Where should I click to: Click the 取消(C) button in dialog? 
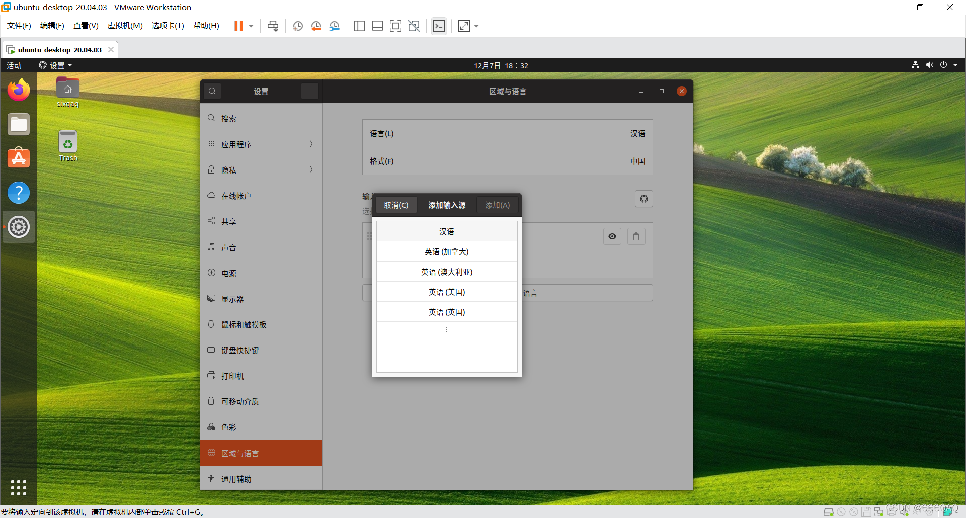tap(396, 205)
